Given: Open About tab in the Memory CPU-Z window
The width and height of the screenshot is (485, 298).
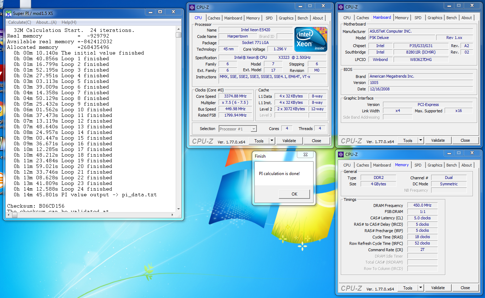Looking at the screenshot, I should 467,165.
